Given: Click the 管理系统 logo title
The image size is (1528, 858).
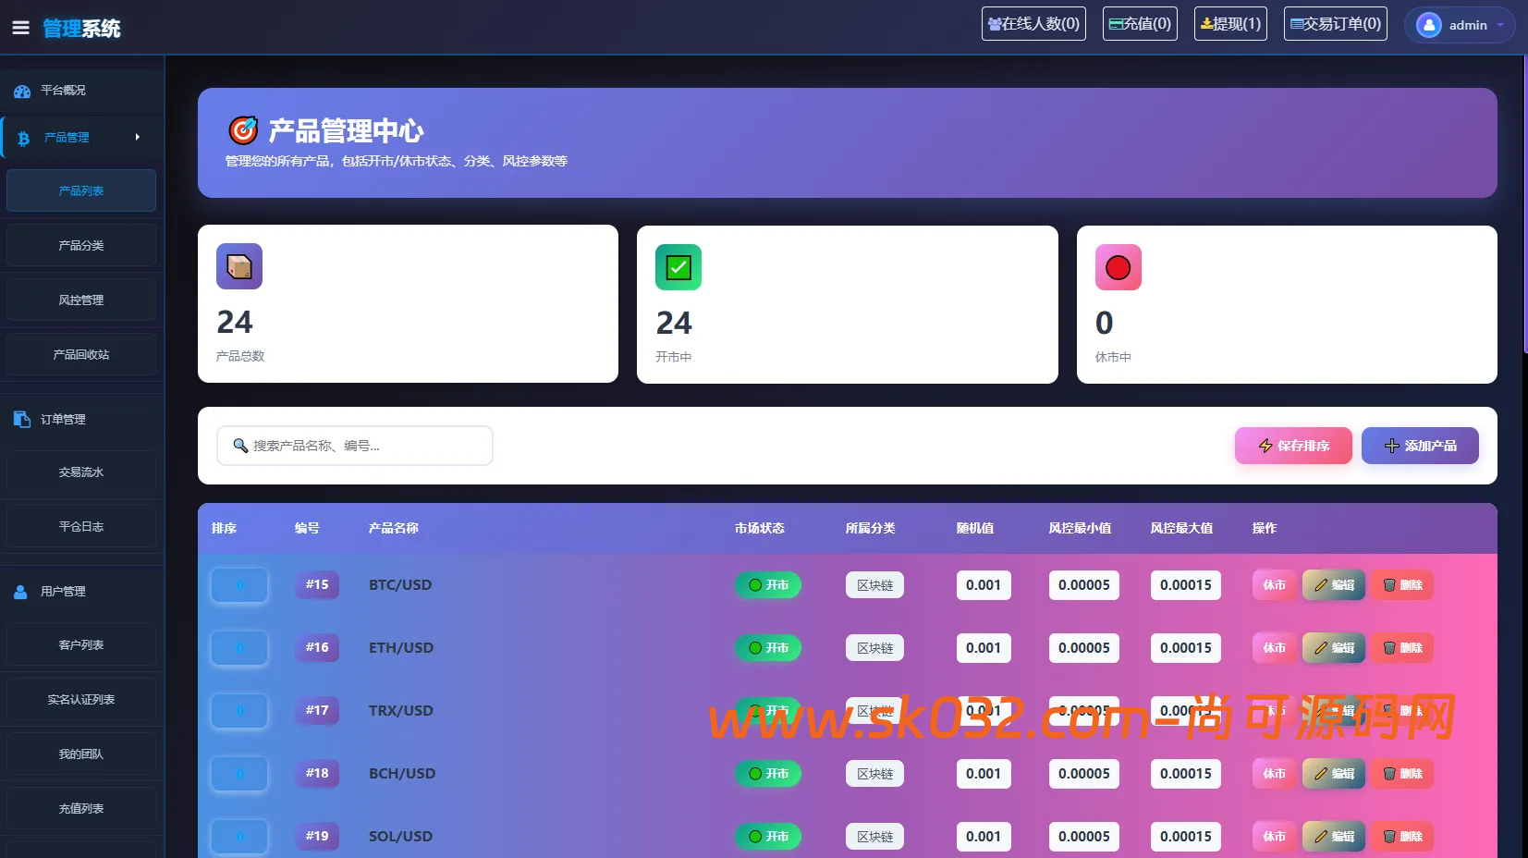Looking at the screenshot, I should click(81, 29).
